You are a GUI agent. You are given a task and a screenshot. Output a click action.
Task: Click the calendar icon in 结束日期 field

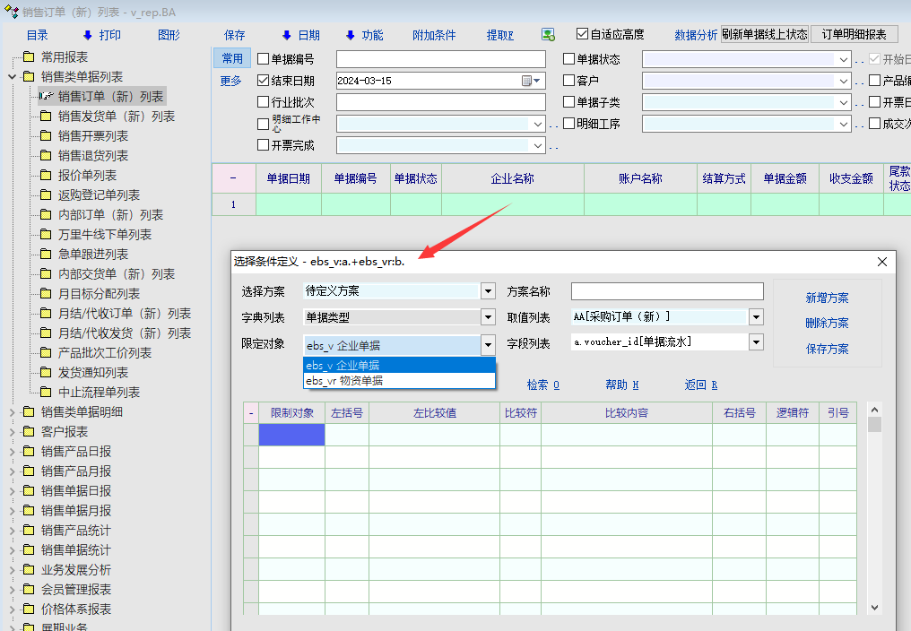pos(527,81)
